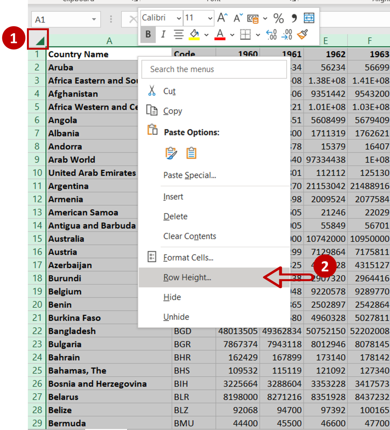The width and height of the screenshot is (390, 430).
Task: Choose Row Height from the context menu
Action: tap(187, 277)
